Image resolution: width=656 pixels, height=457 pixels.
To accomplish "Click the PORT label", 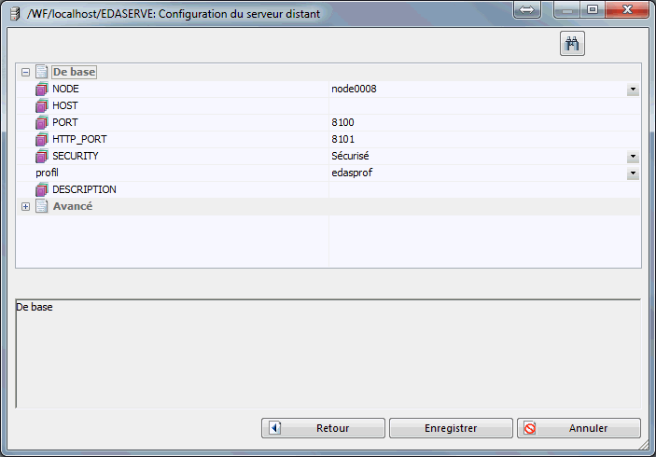I will click(64, 122).
